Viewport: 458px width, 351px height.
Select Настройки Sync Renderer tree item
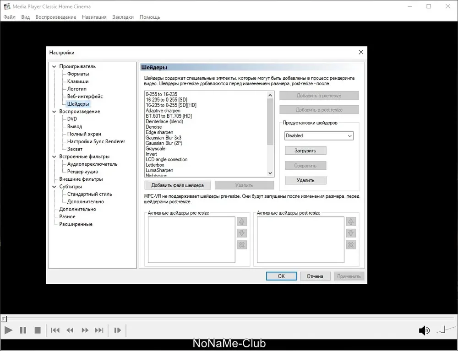[96, 141]
